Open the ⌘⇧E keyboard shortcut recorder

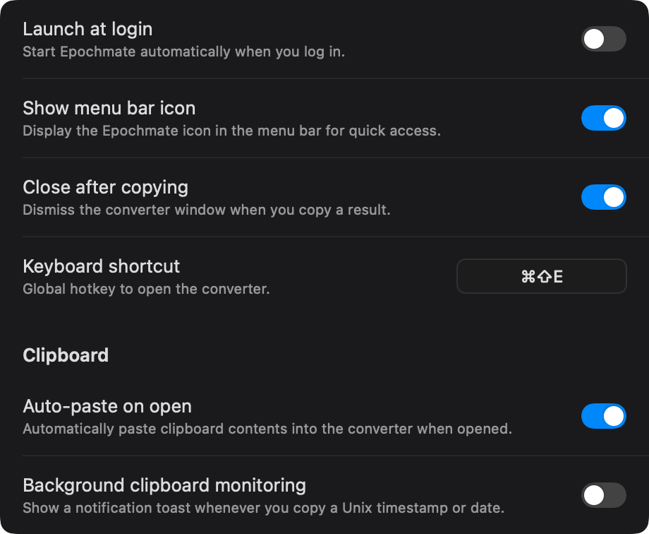pyautogui.click(x=541, y=276)
